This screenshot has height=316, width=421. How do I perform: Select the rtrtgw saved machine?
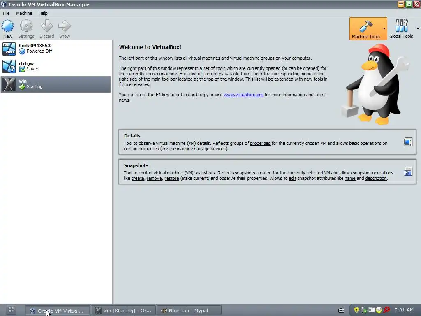pyautogui.click(x=56, y=66)
